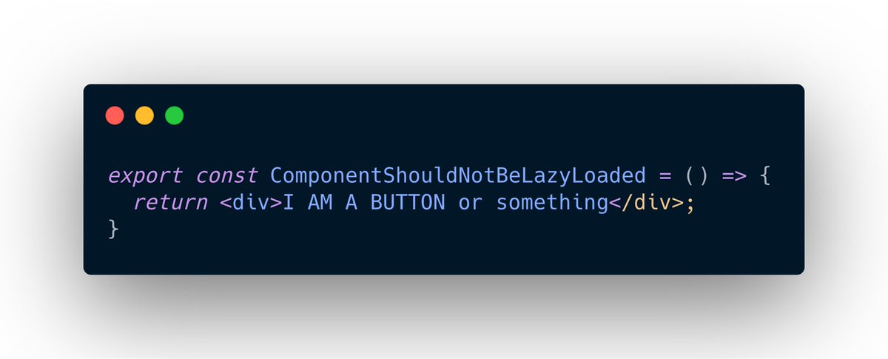Click the yellow minimize dot
This screenshot has width=888, height=359.
pos(144,115)
